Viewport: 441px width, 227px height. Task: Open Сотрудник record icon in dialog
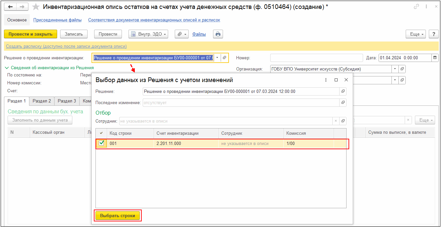[x=343, y=121]
